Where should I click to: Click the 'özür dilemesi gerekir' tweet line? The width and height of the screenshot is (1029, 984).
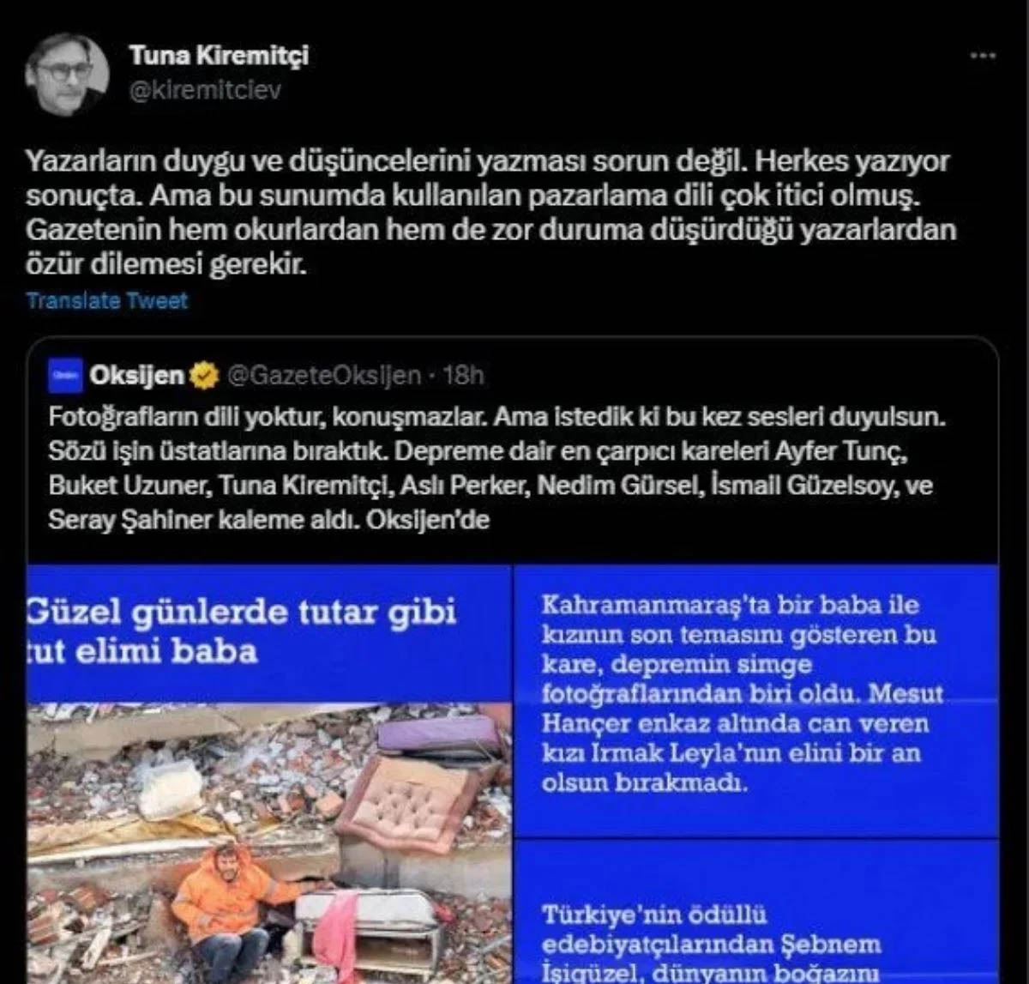[165, 263]
